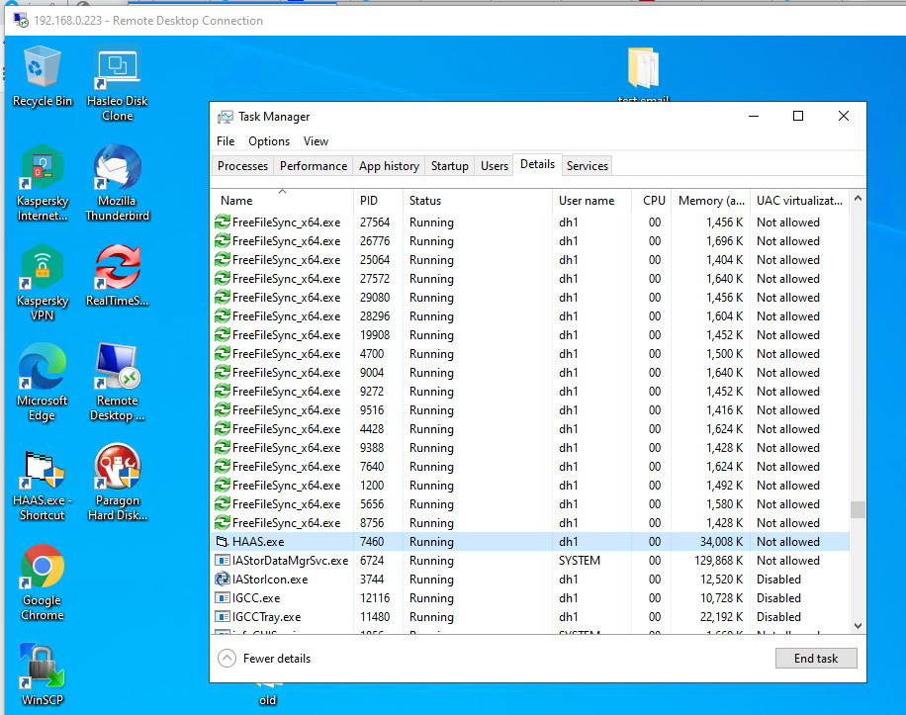Image resolution: width=906 pixels, height=715 pixels.
Task: Sort by the Name column header
Action: (x=282, y=201)
